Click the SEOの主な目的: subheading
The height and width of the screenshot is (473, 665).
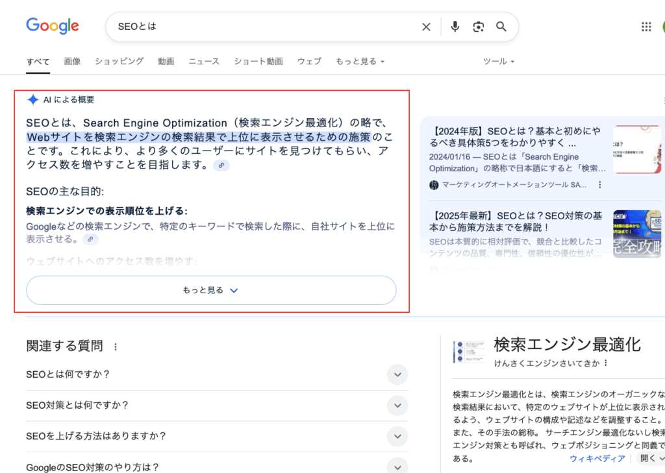coord(65,191)
